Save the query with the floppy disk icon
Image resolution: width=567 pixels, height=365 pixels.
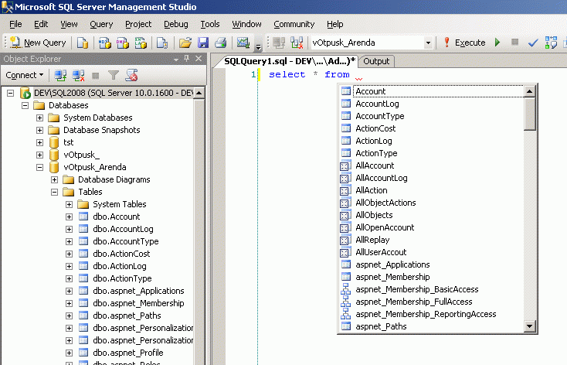pos(203,43)
